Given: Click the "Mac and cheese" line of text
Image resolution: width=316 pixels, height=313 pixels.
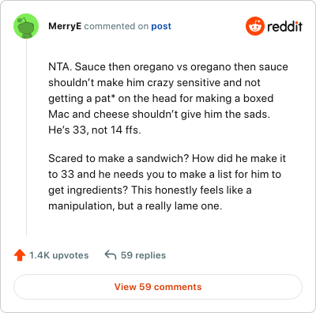Looking at the screenshot, I should click(x=159, y=115).
